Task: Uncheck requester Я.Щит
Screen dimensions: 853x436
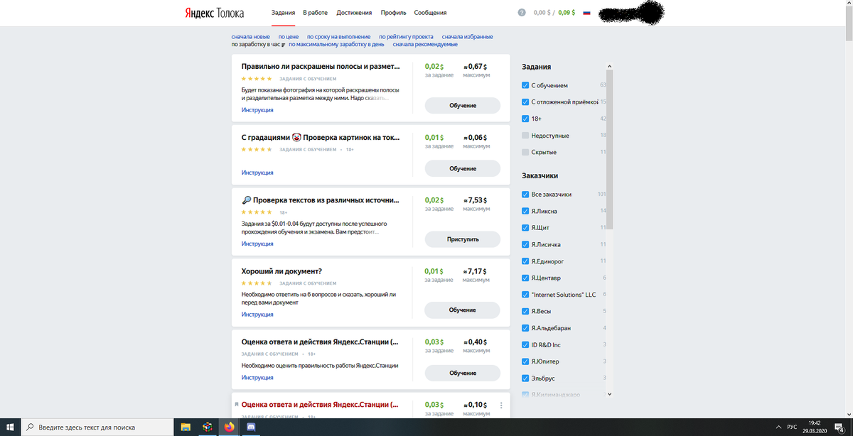Action: pyautogui.click(x=525, y=227)
